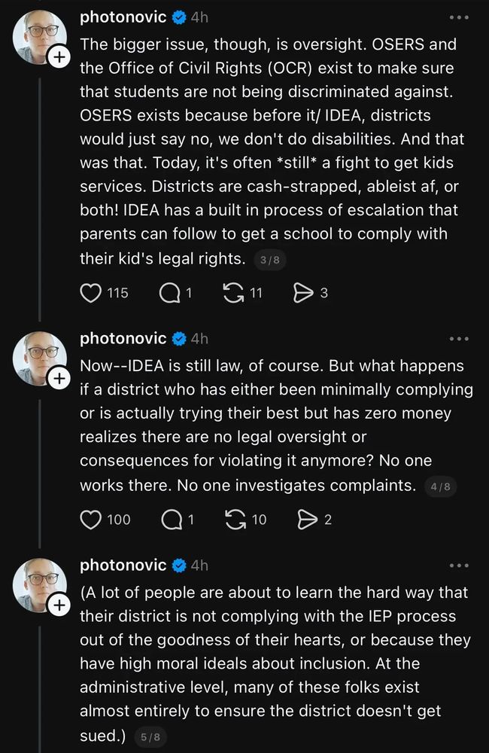Repost the 3/8 oversight post
The image size is (489, 753).
[x=233, y=293]
